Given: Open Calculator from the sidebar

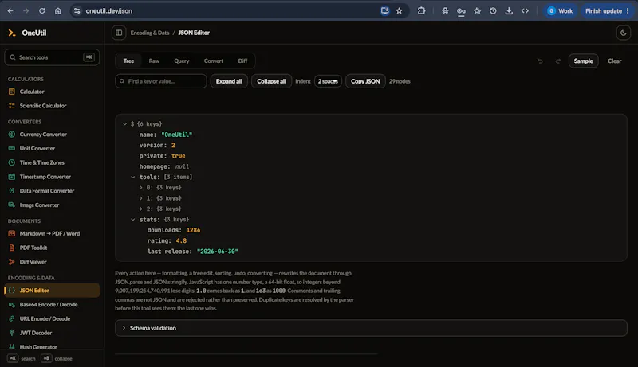Looking at the screenshot, I should [x=52, y=92].
